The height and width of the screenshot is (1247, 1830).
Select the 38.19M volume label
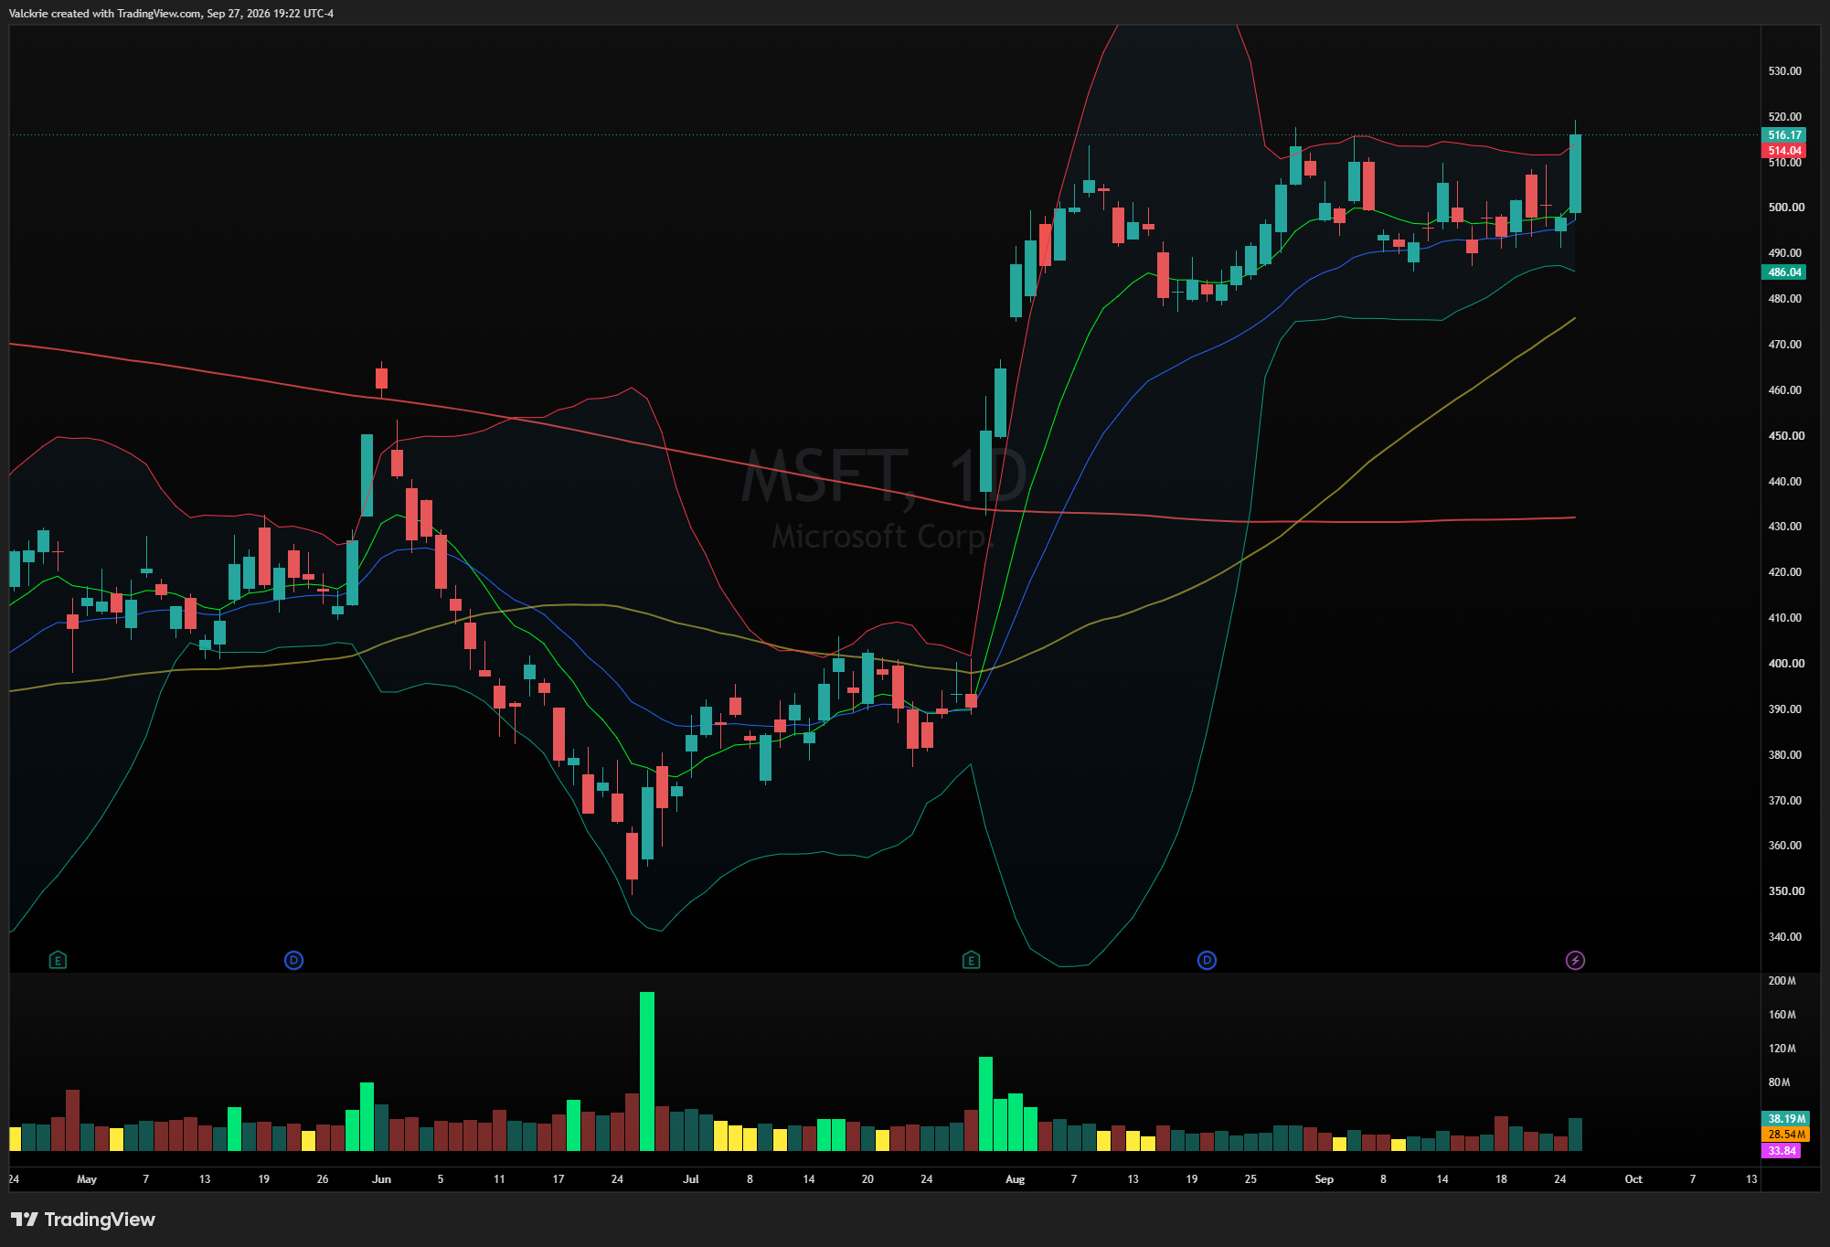click(x=1785, y=1118)
